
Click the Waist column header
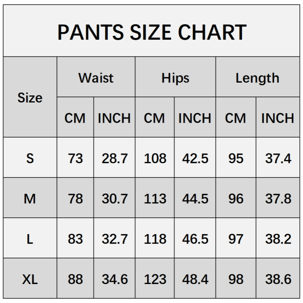[96, 78]
